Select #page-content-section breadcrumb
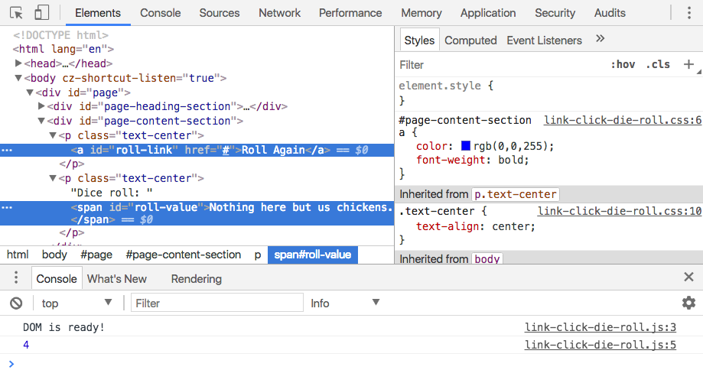This screenshot has width=703, height=370. point(184,255)
